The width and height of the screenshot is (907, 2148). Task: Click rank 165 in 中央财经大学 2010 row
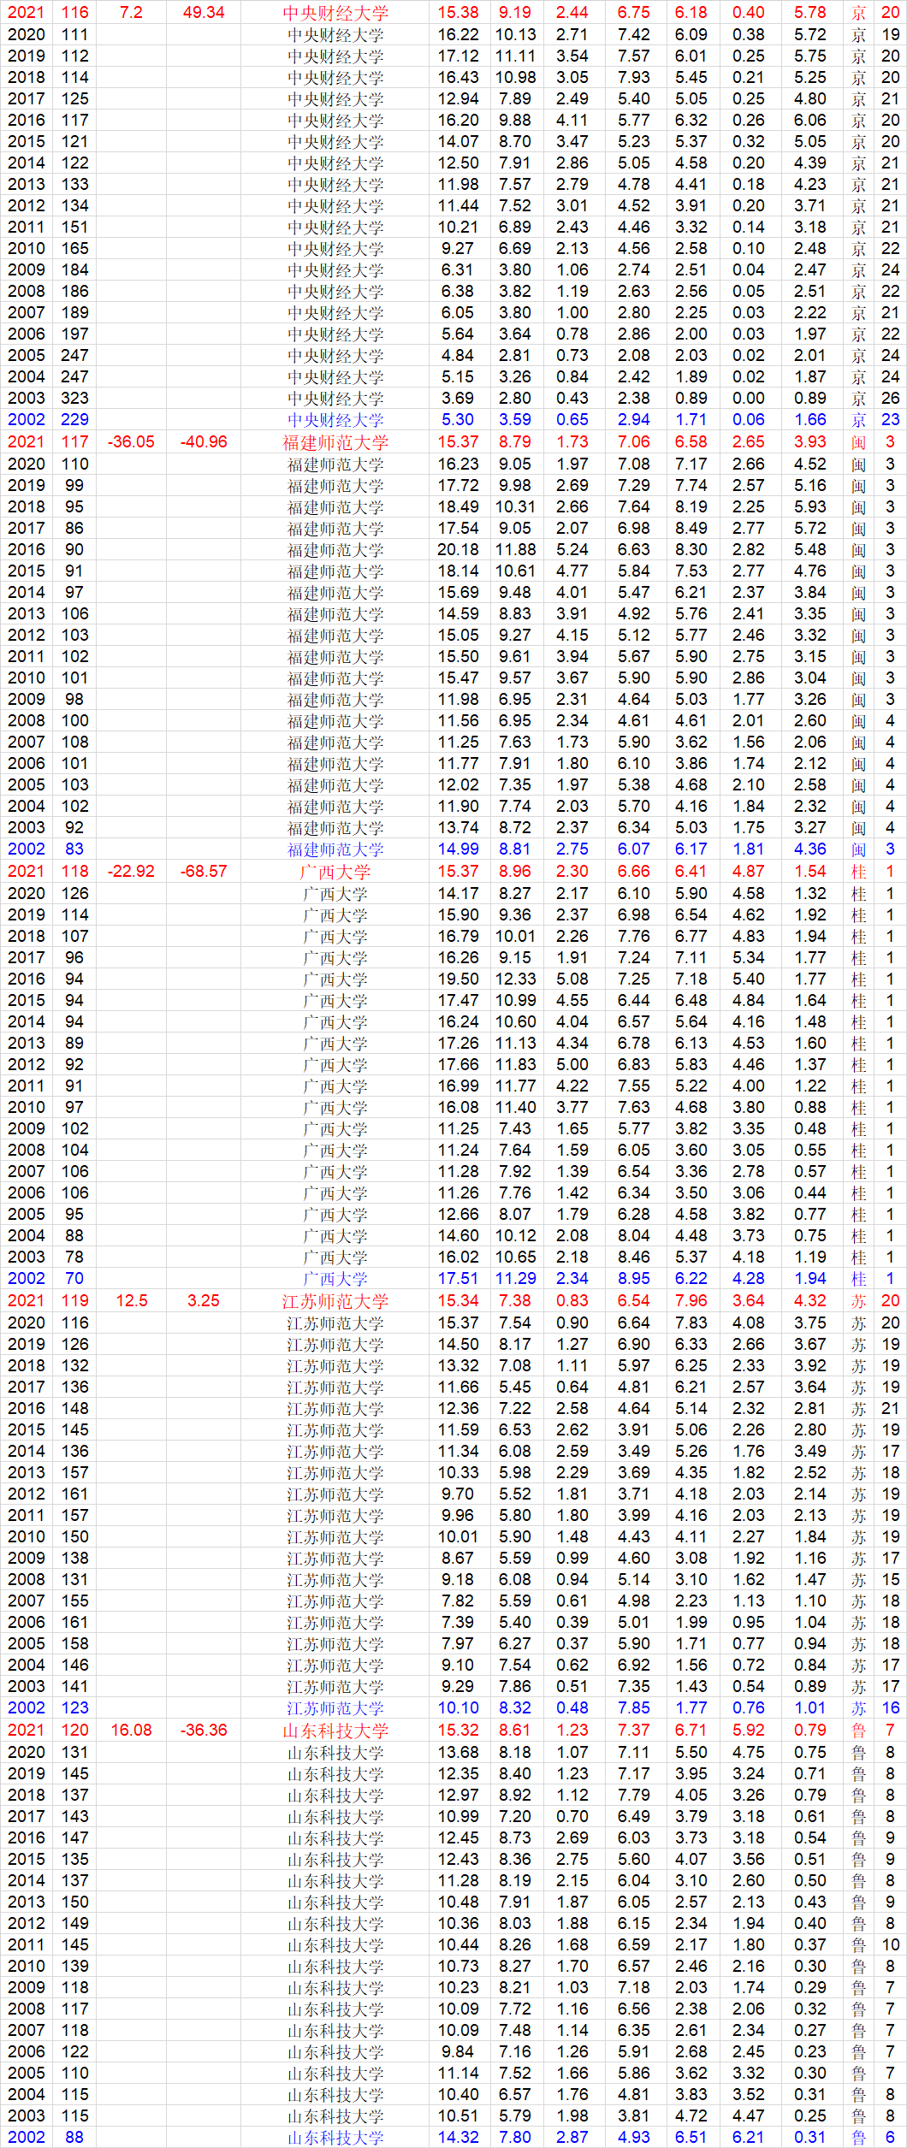[x=74, y=249]
